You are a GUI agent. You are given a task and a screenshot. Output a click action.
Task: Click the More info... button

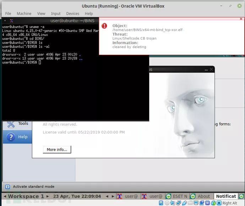[x=57, y=150]
